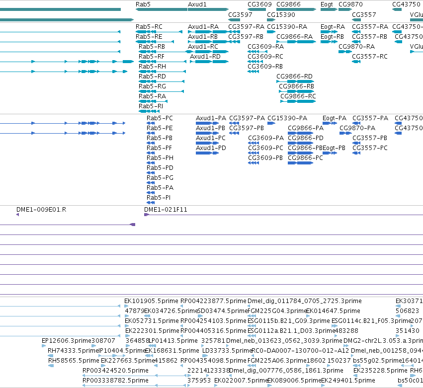The image size is (423, 388).
Task: Click transcript Axud1-RB
Action: pyautogui.click(x=203, y=37)
